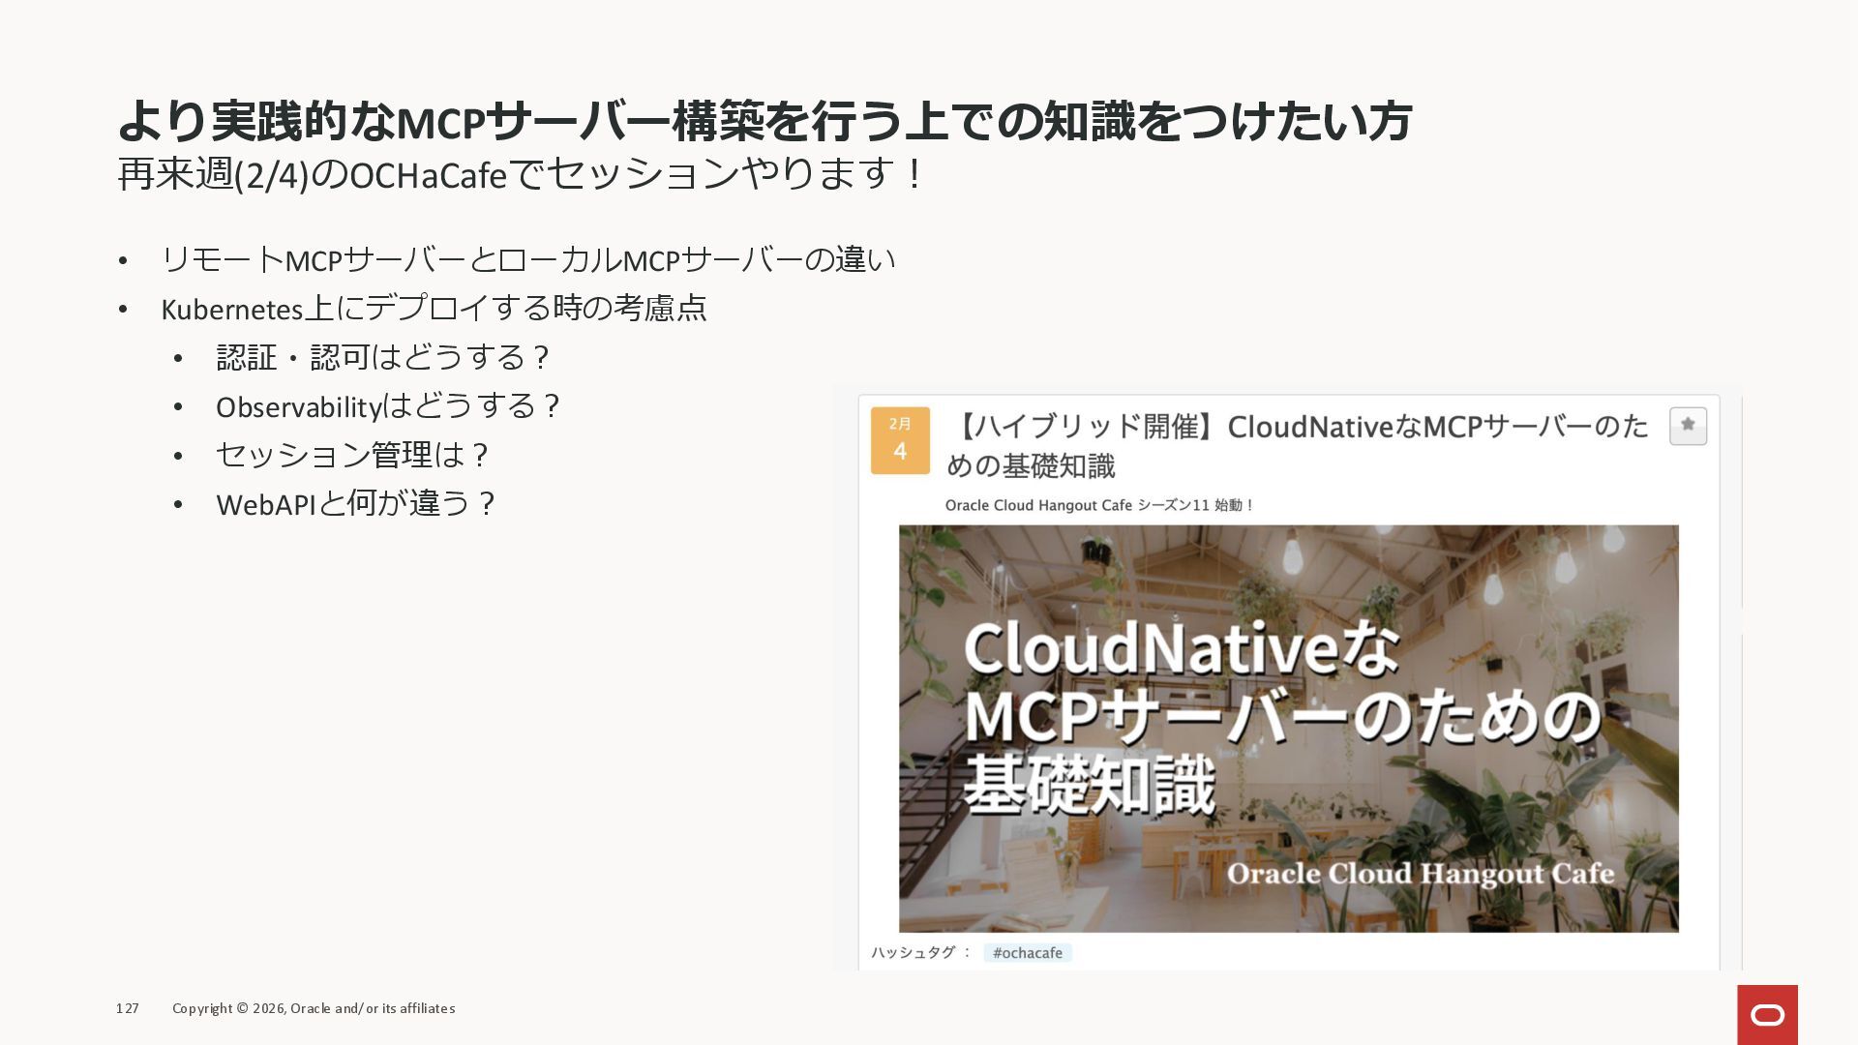Click the Oracle Cloud Hangout Cafe caption on the banner
Viewport: 1858px width, 1045px height.
click(1421, 874)
